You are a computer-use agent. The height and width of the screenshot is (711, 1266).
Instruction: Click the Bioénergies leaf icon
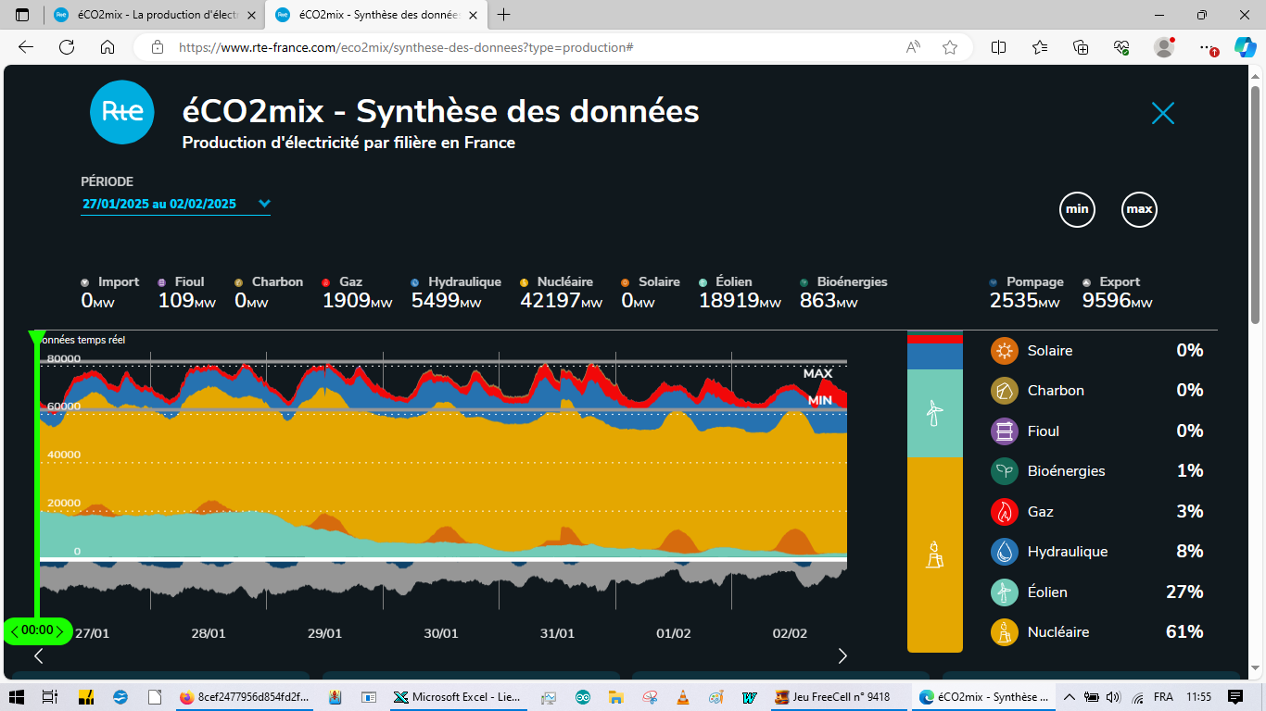(1005, 471)
